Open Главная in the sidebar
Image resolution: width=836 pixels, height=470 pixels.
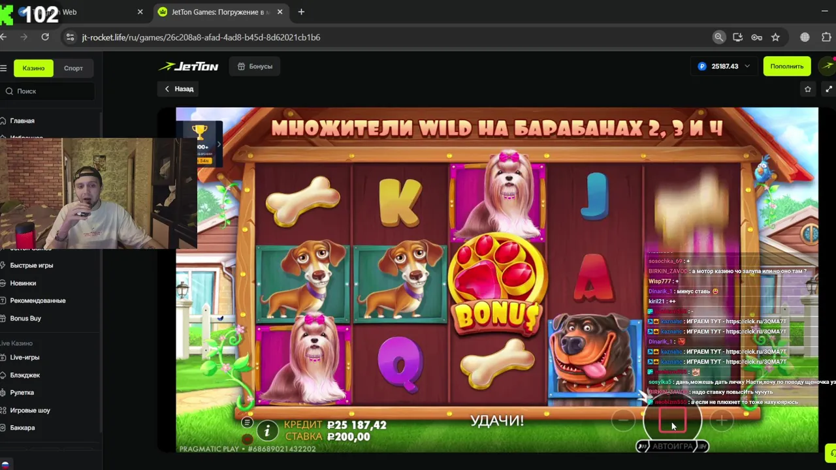(x=22, y=121)
